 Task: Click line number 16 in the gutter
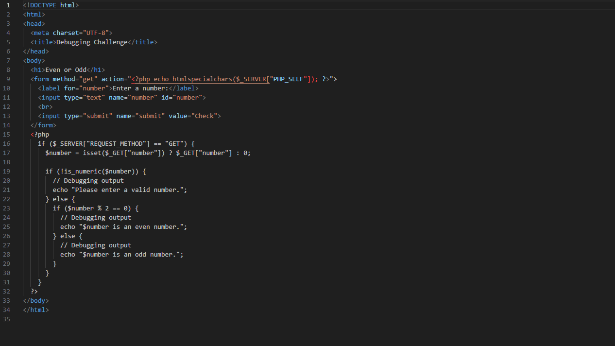coord(6,143)
